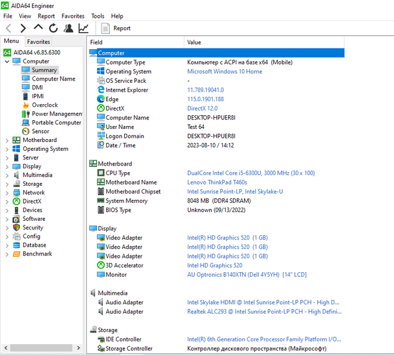
Task: Switch to the Favorites tab
Action: point(38,41)
